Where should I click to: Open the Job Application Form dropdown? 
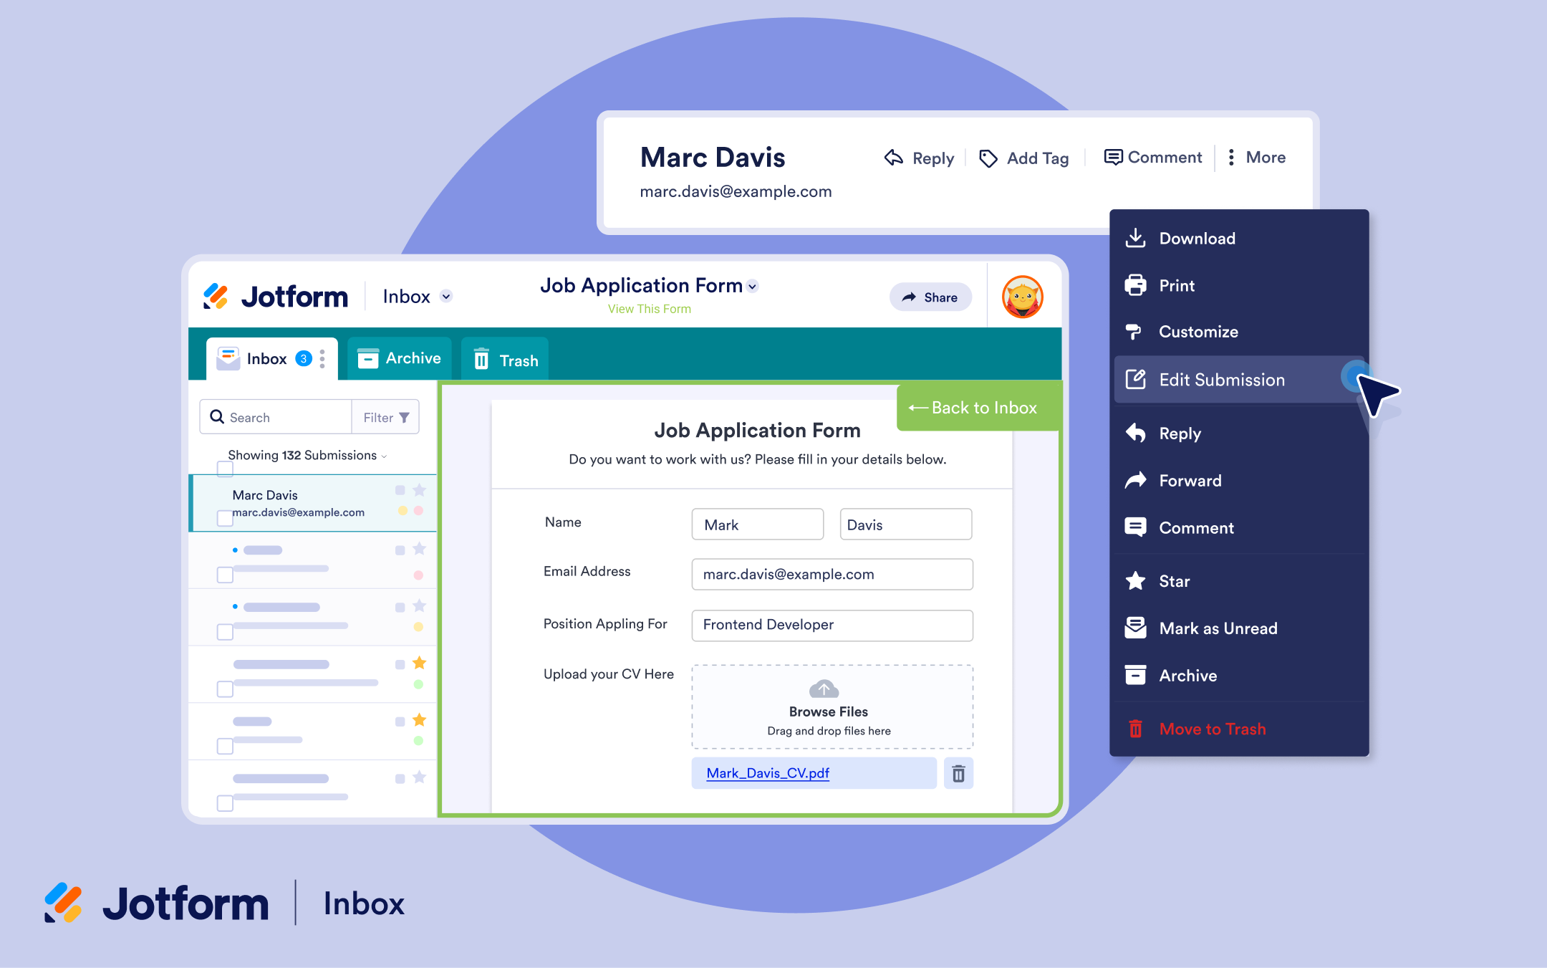[x=752, y=285]
